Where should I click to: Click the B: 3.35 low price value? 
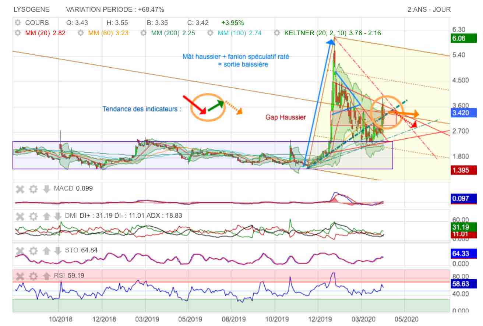pyautogui.click(x=157, y=23)
